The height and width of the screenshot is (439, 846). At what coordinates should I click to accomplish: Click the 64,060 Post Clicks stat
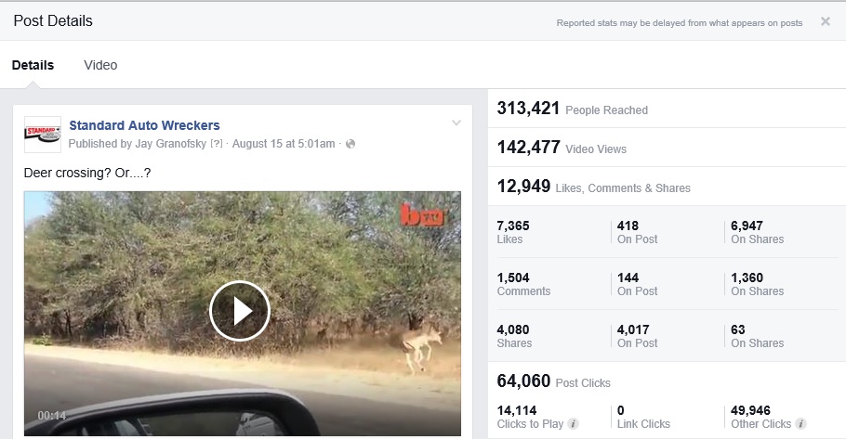pos(554,381)
